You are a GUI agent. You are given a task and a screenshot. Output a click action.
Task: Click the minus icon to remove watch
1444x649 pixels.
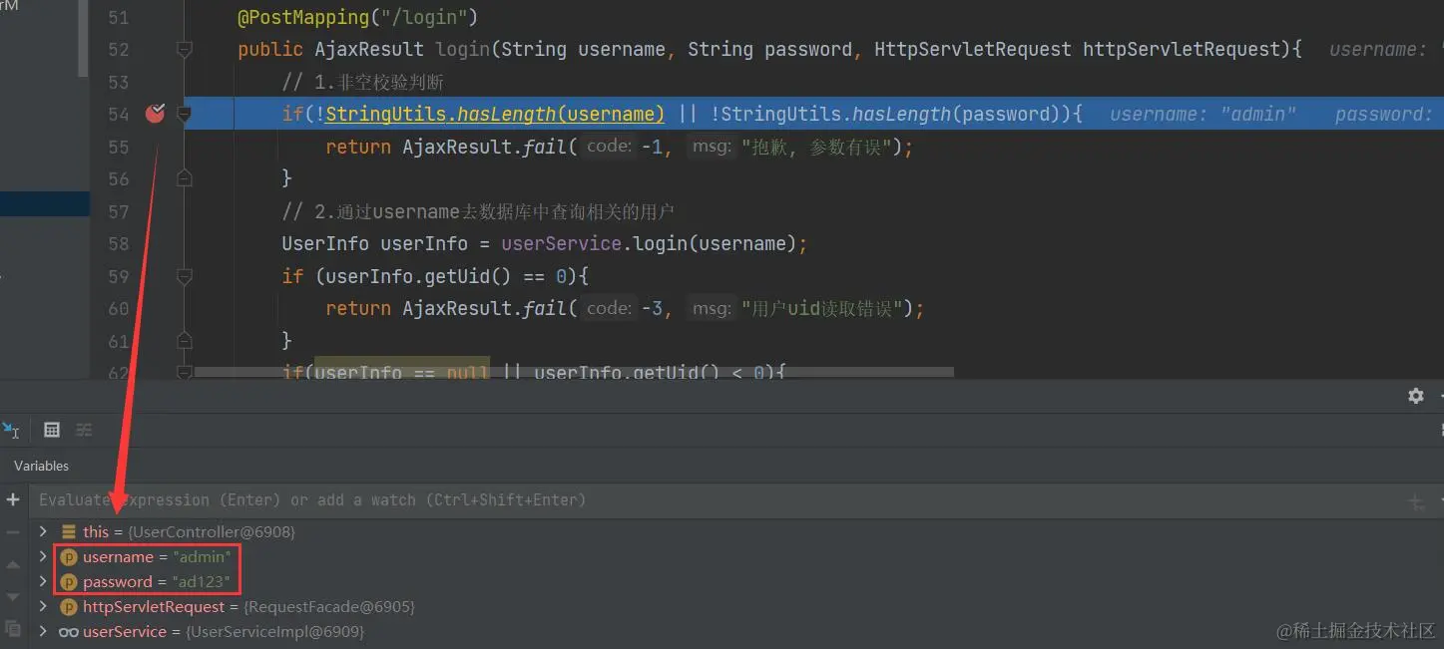tap(13, 532)
